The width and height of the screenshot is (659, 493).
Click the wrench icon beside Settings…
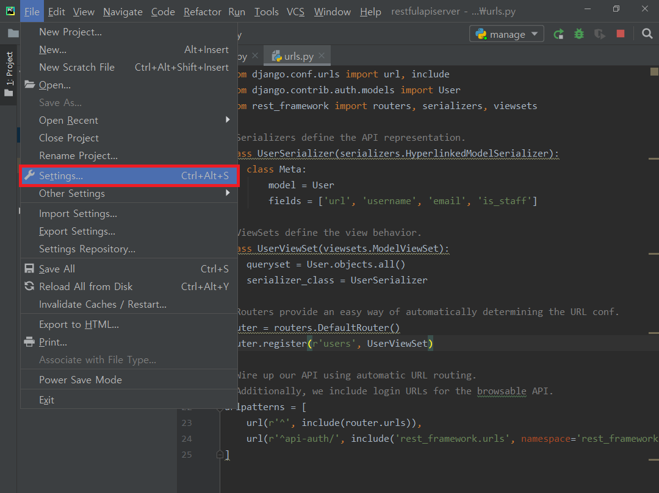point(29,176)
